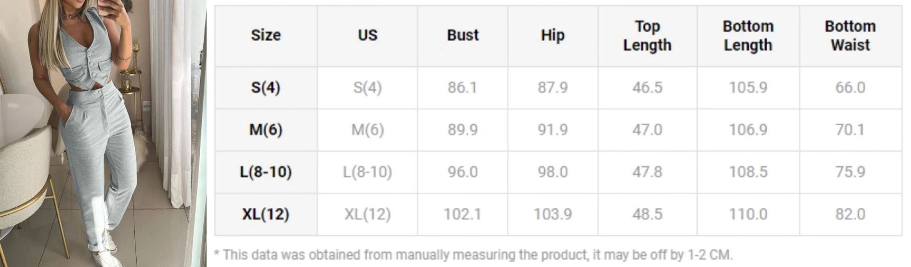Click the 86.1 bust measurement cell

(x=463, y=88)
